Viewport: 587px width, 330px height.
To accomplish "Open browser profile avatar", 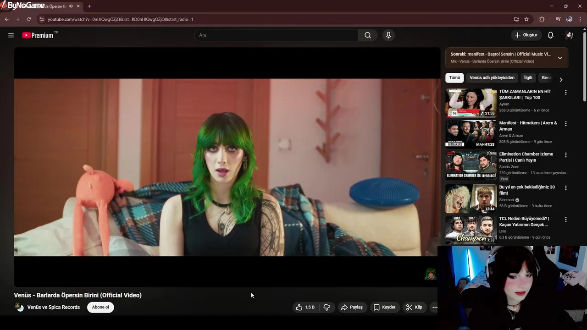I will point(569,19).
